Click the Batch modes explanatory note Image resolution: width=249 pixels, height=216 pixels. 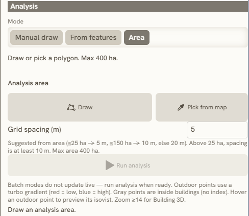point(127,192)
